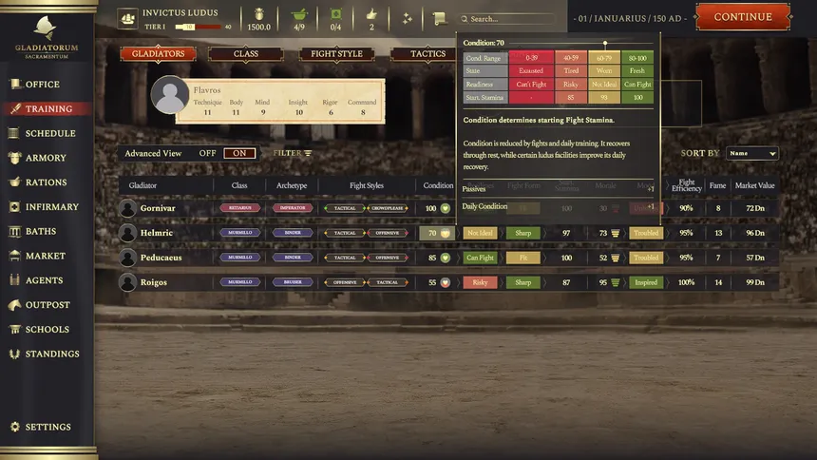Turn Advanced View ON

[x=239, y=153]
